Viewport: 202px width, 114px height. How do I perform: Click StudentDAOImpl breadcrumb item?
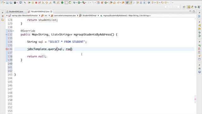[x=89, y=16]
